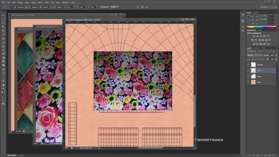Select the Hand tool
279x157 pixels.
click(x=3, y=85)
